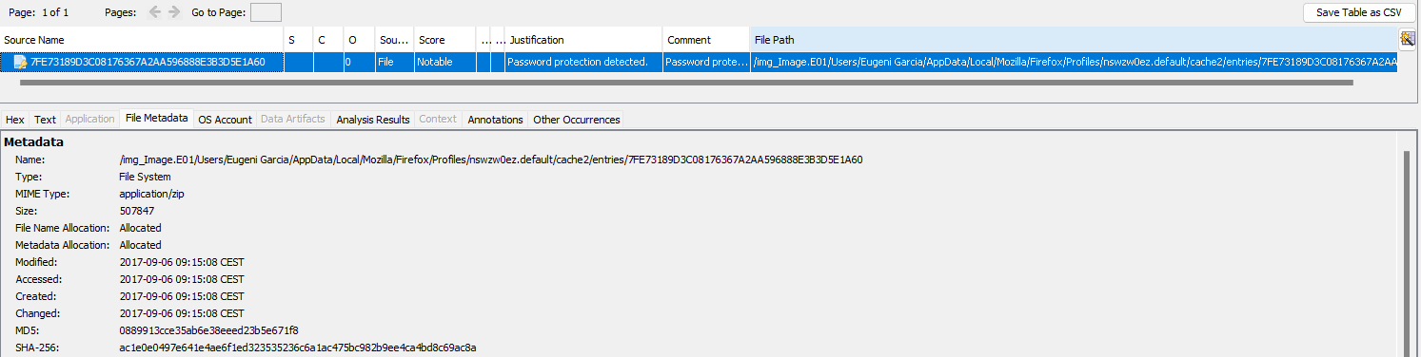Select the file icon beside 7FE73189D3C08176367A2AA596888E3B3D5E1A60
This screenshot has width=1421, height=357.
pyautogui.click(x=20, y=63)
